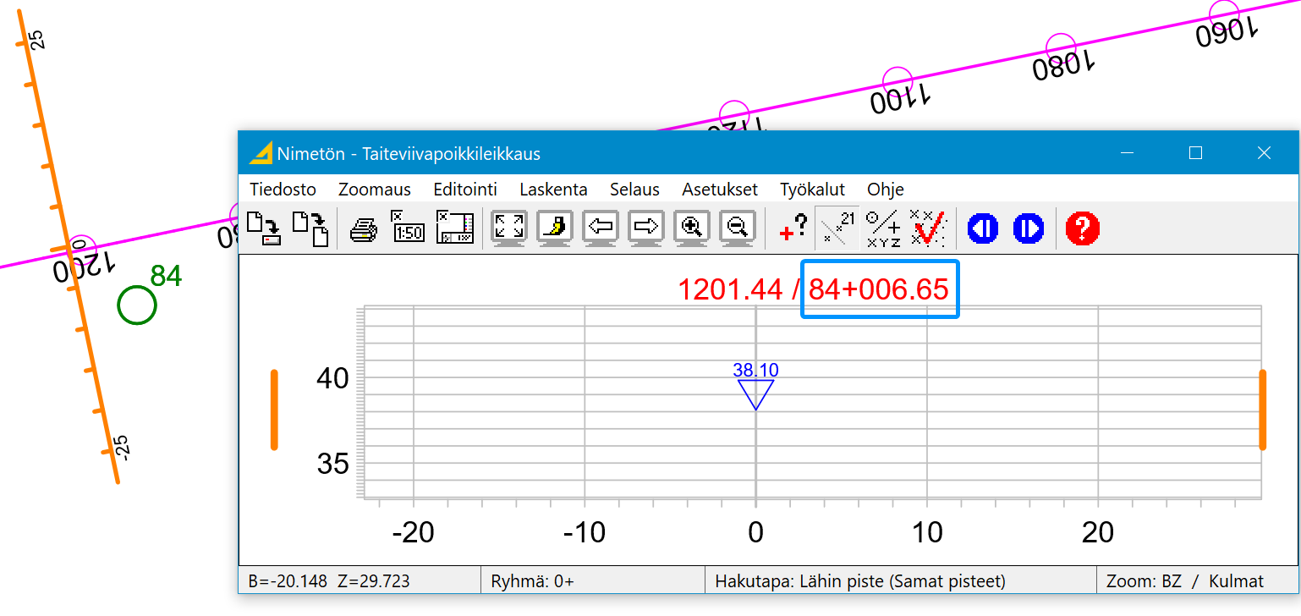Click the green circle marker labeled 84
The image size is (1301, 616).
point(136,305)
